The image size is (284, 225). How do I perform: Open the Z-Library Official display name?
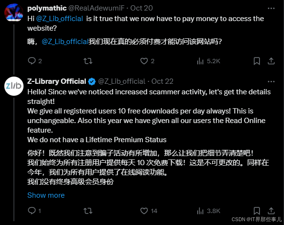click(57, 81)
